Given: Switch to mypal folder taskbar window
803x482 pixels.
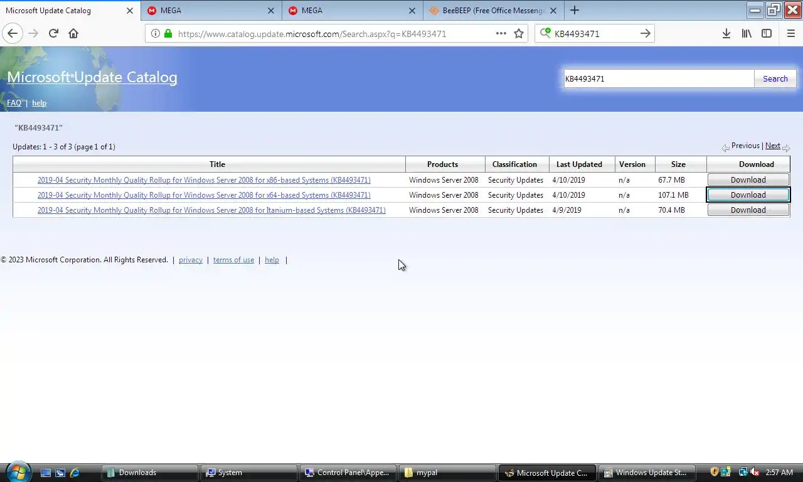Looking at the screenshot, I should 447,473.
